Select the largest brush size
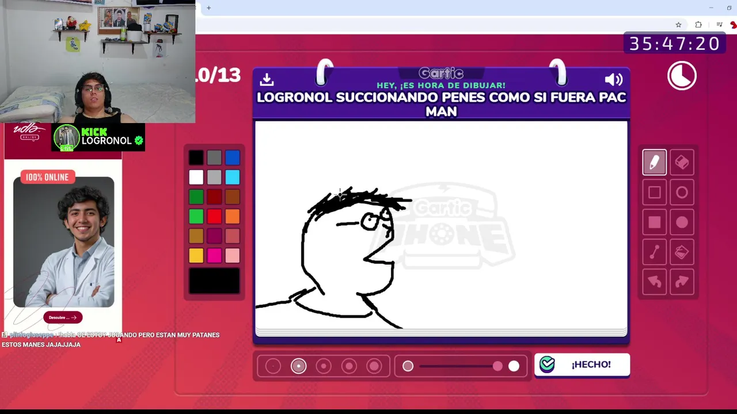The width and height of the screenshot is (737, 414). pos(374,366)
